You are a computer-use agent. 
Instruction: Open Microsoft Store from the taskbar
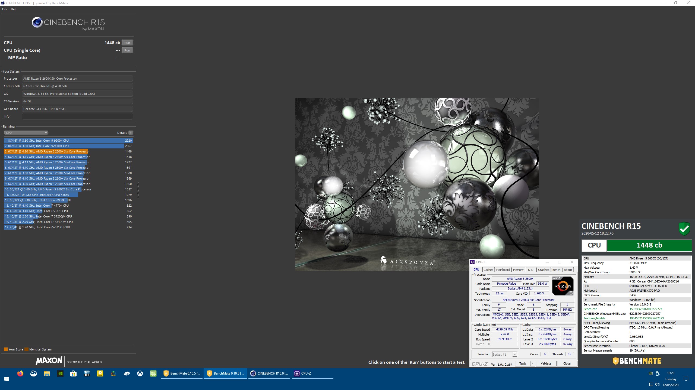pyautogui.click(x=73, y=373)
